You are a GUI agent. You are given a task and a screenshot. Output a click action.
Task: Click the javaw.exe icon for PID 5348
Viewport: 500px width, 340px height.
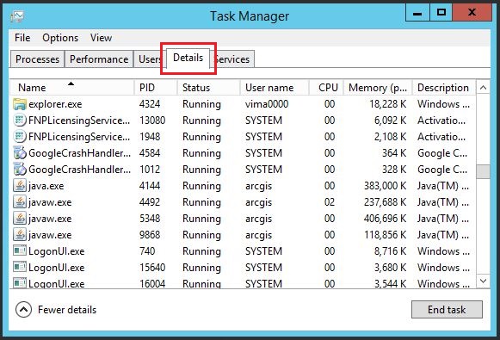click(20, 219)
